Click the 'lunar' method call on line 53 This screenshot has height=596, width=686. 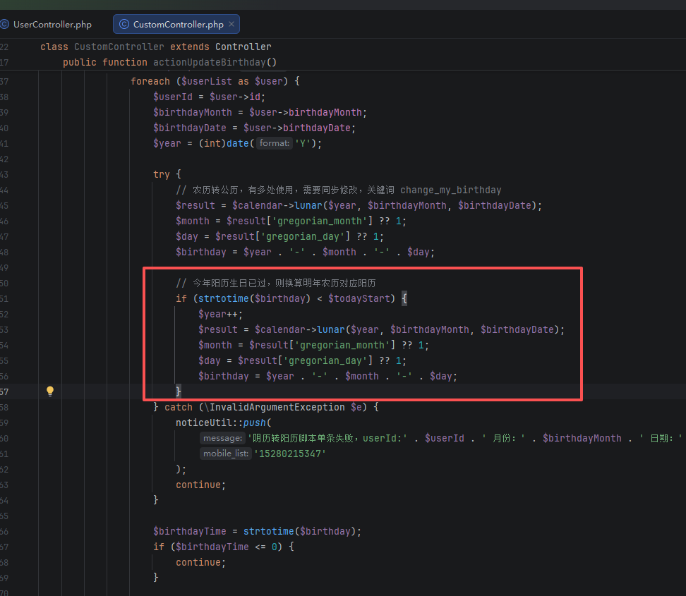[x=331, y=329]
